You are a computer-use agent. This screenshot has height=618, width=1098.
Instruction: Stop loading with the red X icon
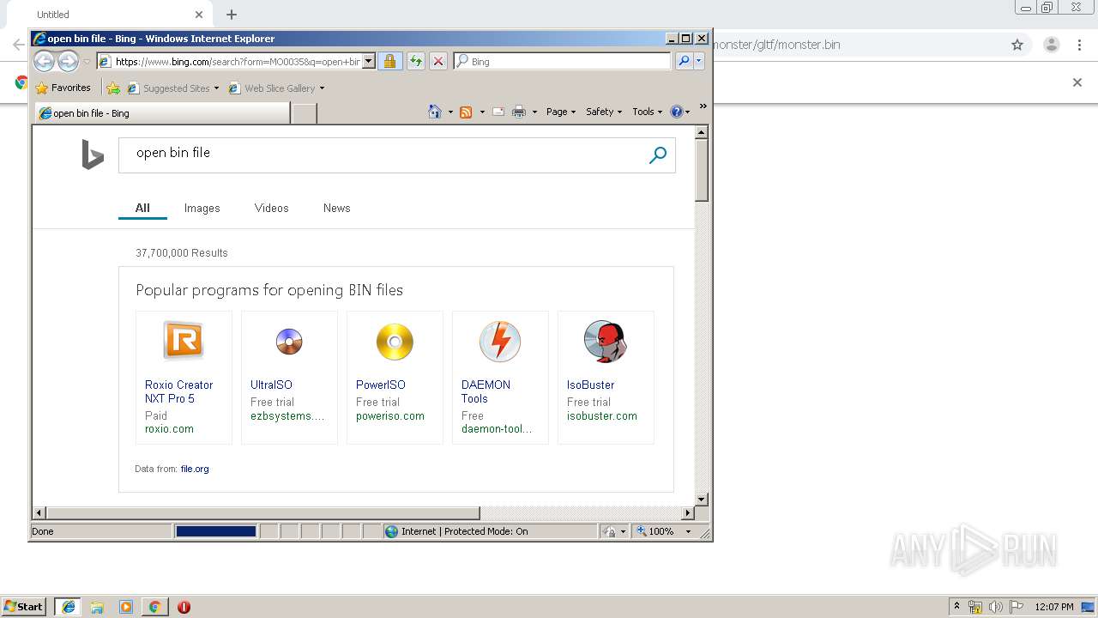(438, 61)
